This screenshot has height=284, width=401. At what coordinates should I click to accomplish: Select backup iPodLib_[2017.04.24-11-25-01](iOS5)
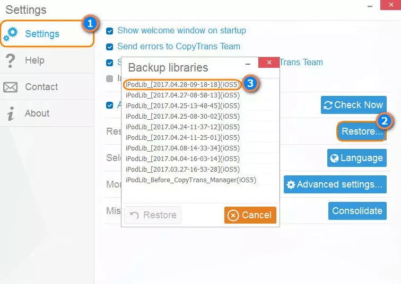182,138
